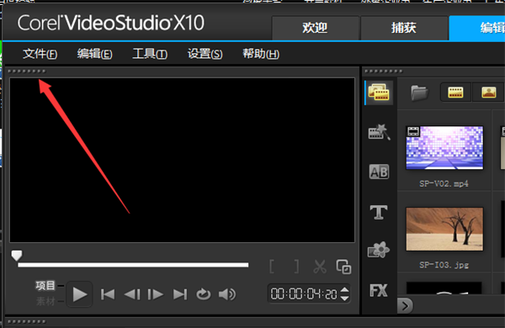Open the Instant Project panel
Image resolution: width=505 pixels, height=328 pixels.
[x=379, y=132]
